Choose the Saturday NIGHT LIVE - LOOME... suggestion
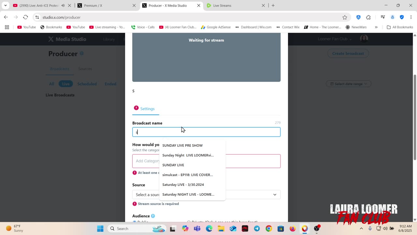 [192, 194]
